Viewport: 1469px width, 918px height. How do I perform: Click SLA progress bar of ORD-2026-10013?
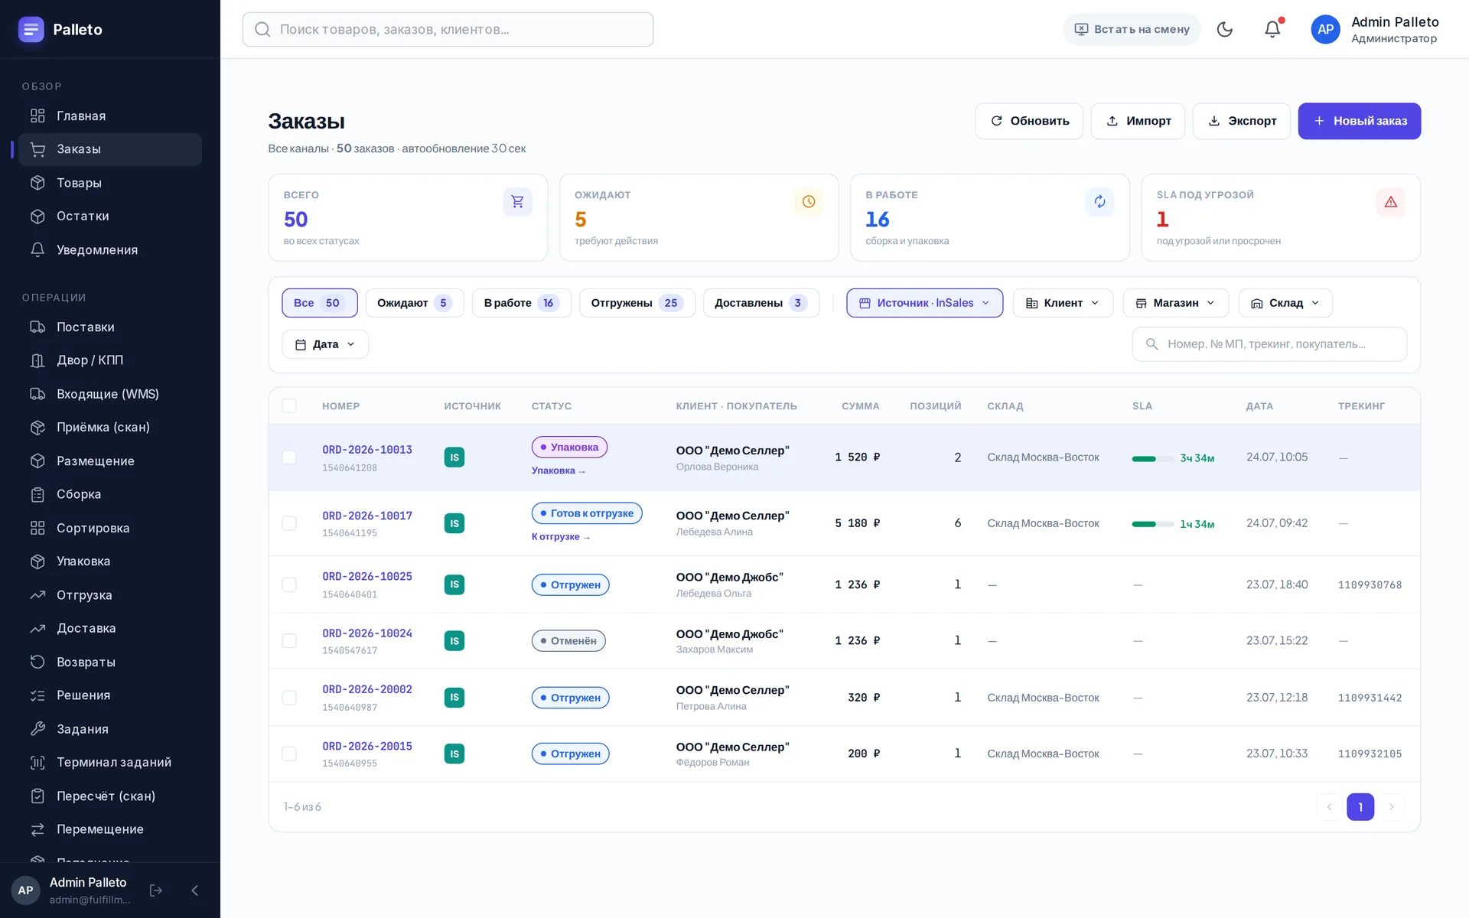1152,458
